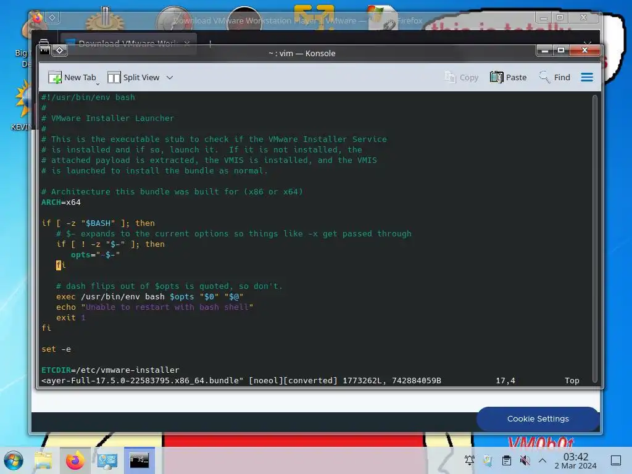The height and width of the screenshot is (474, 632).
Task: Switch to Firefox in the taskbar
Action: pos(75,460)
